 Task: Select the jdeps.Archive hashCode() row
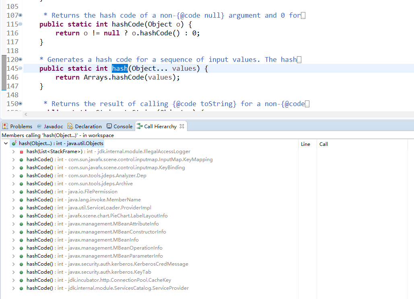(x=76, y=184)
